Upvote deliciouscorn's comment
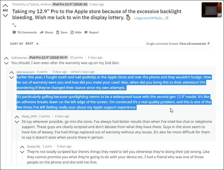The height and width of the screenshot is (170, 224). click(12, 72)
